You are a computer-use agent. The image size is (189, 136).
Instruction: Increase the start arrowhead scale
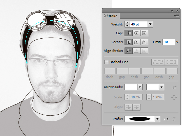(x=127, y=96)
